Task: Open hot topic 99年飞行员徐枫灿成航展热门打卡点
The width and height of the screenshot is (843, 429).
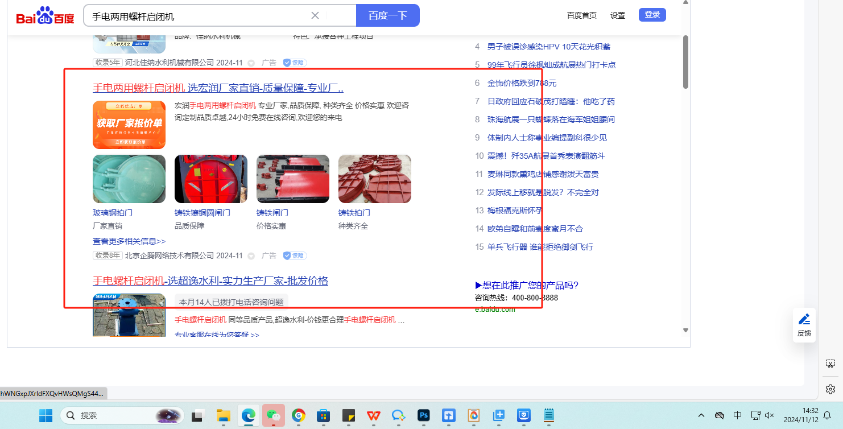Action: [x=552, y=65]
